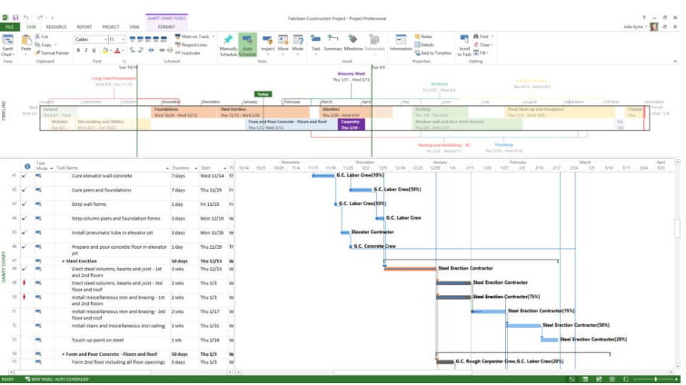Collapse the Steel Erection summary task
Screen dimensions: 686x385
64,262
